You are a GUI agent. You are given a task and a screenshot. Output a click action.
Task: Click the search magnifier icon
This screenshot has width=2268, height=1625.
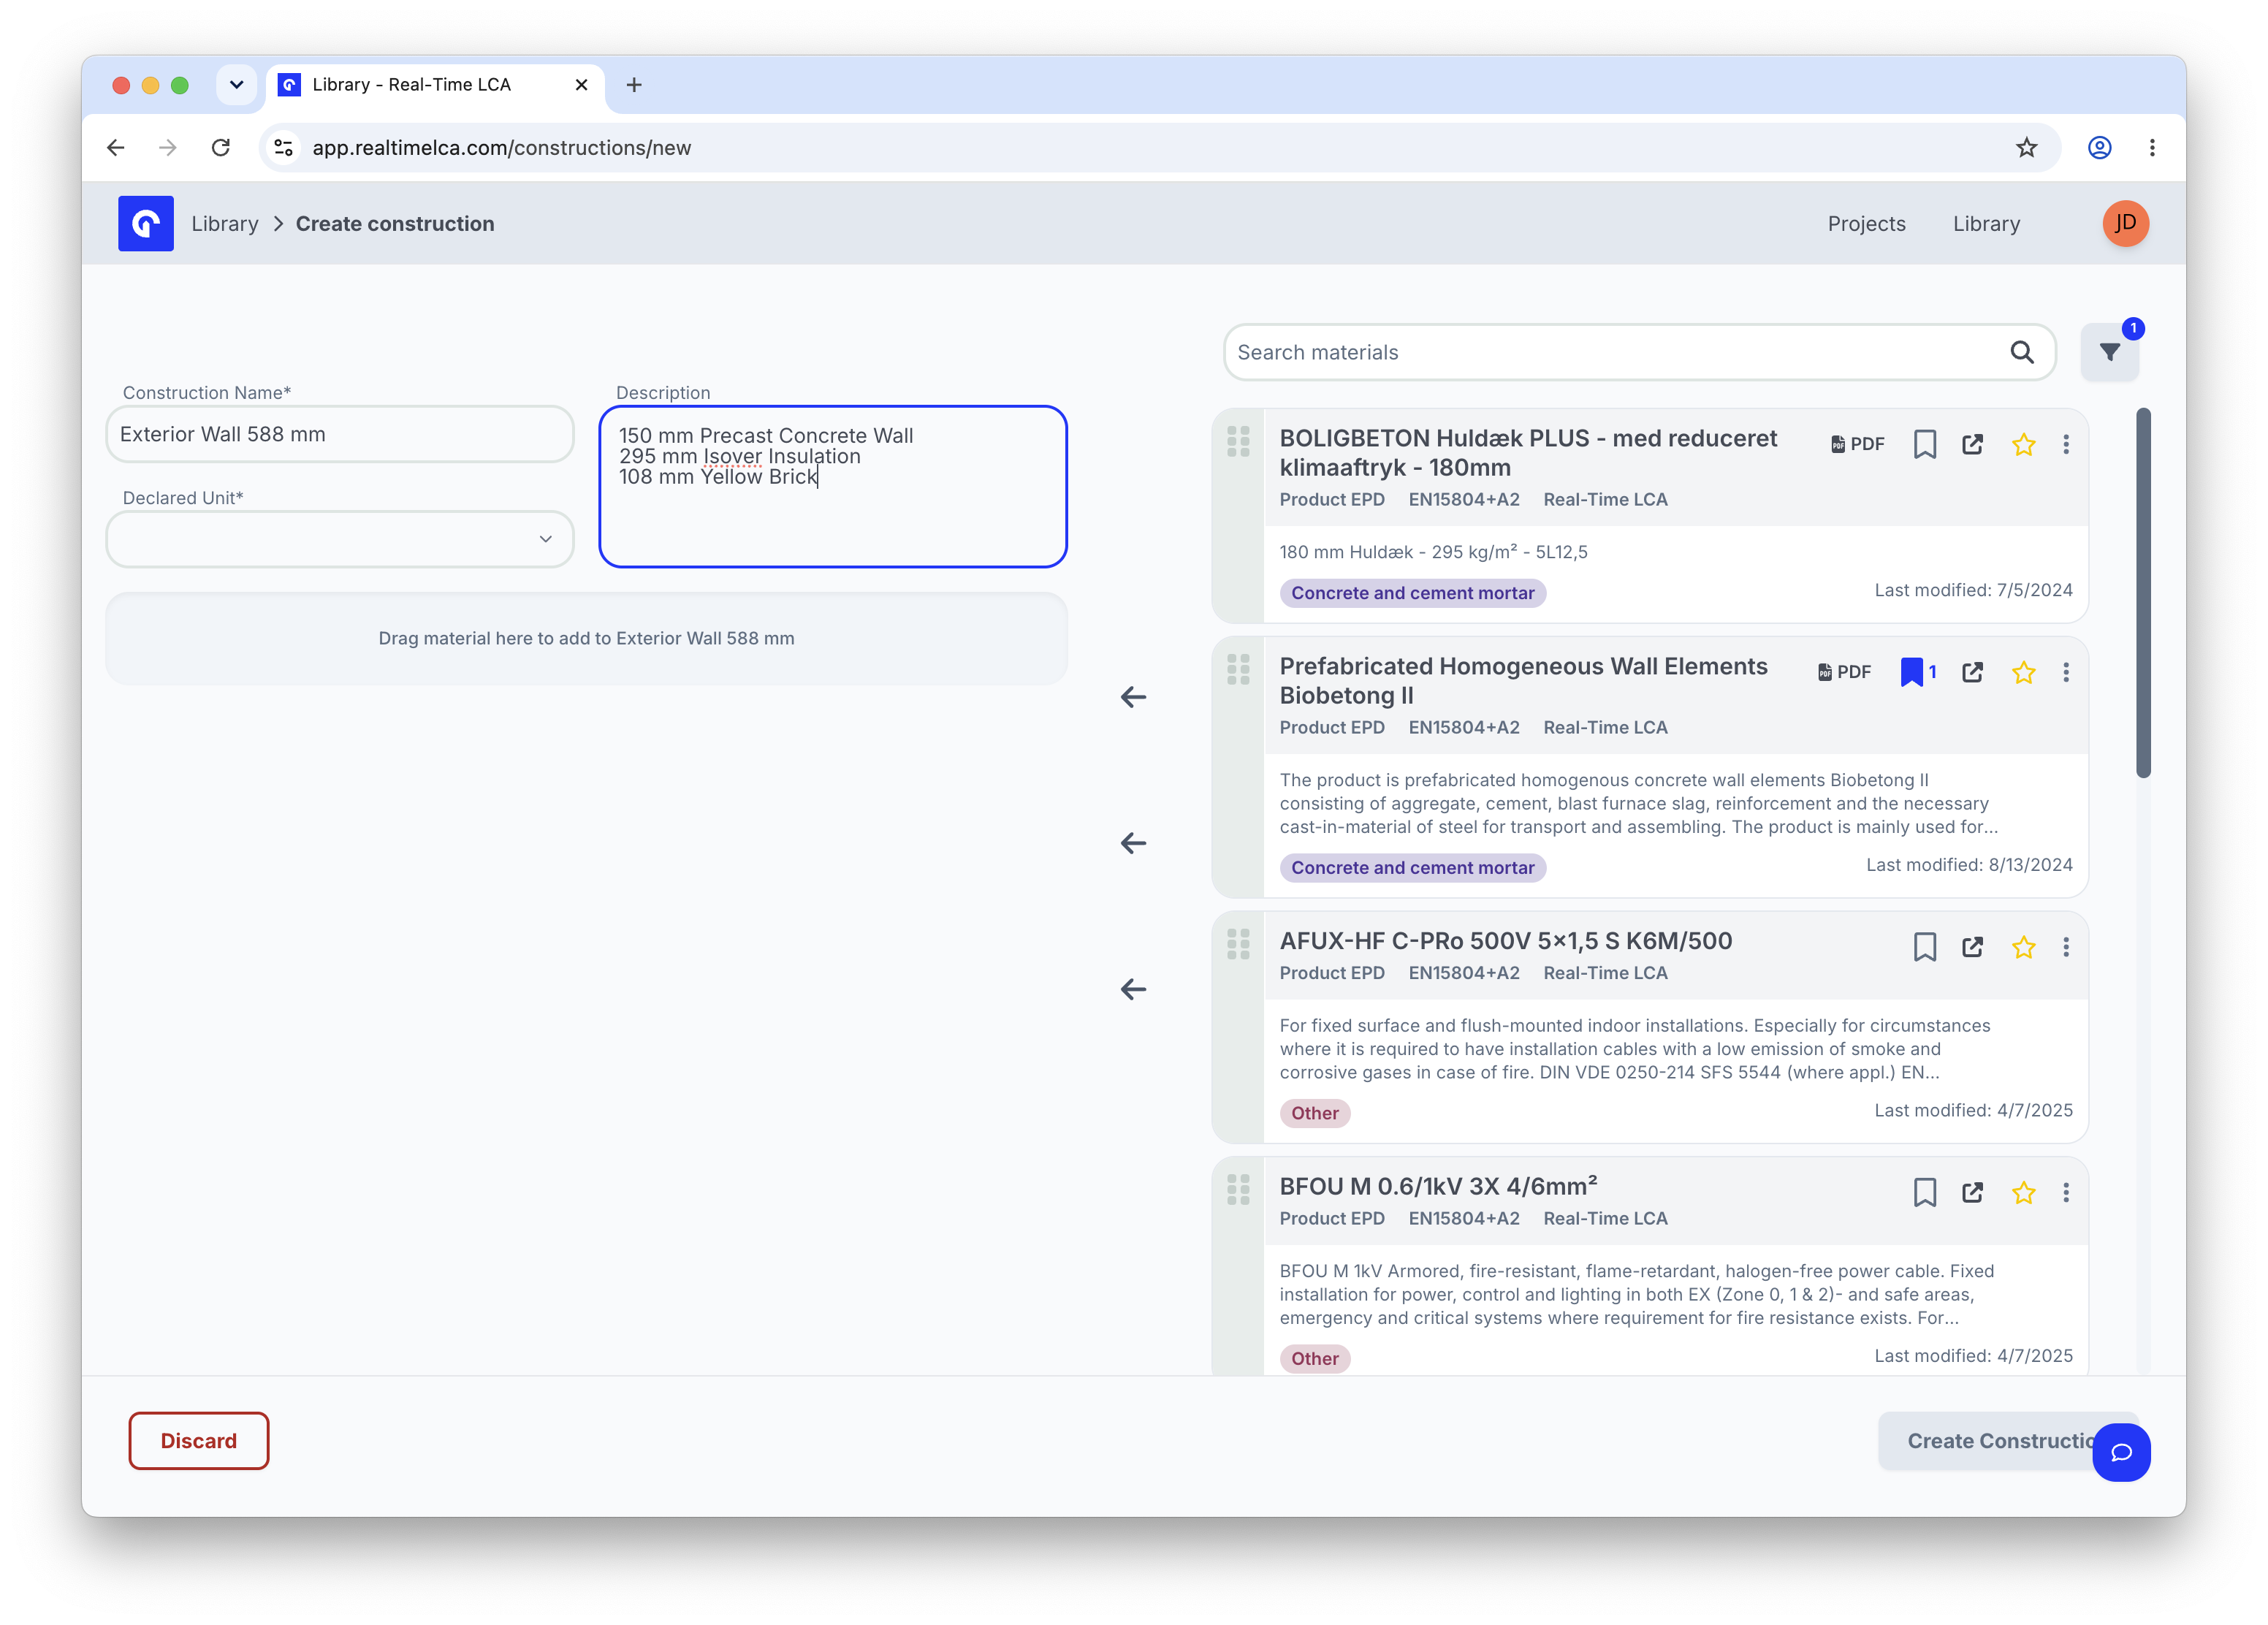click(2021, 352)
